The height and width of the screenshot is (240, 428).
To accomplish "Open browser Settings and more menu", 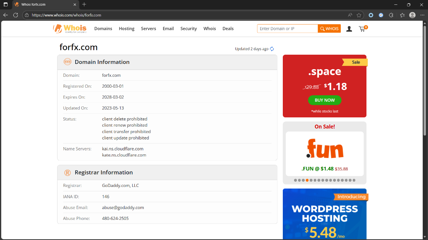I will (x=422, y=15).
